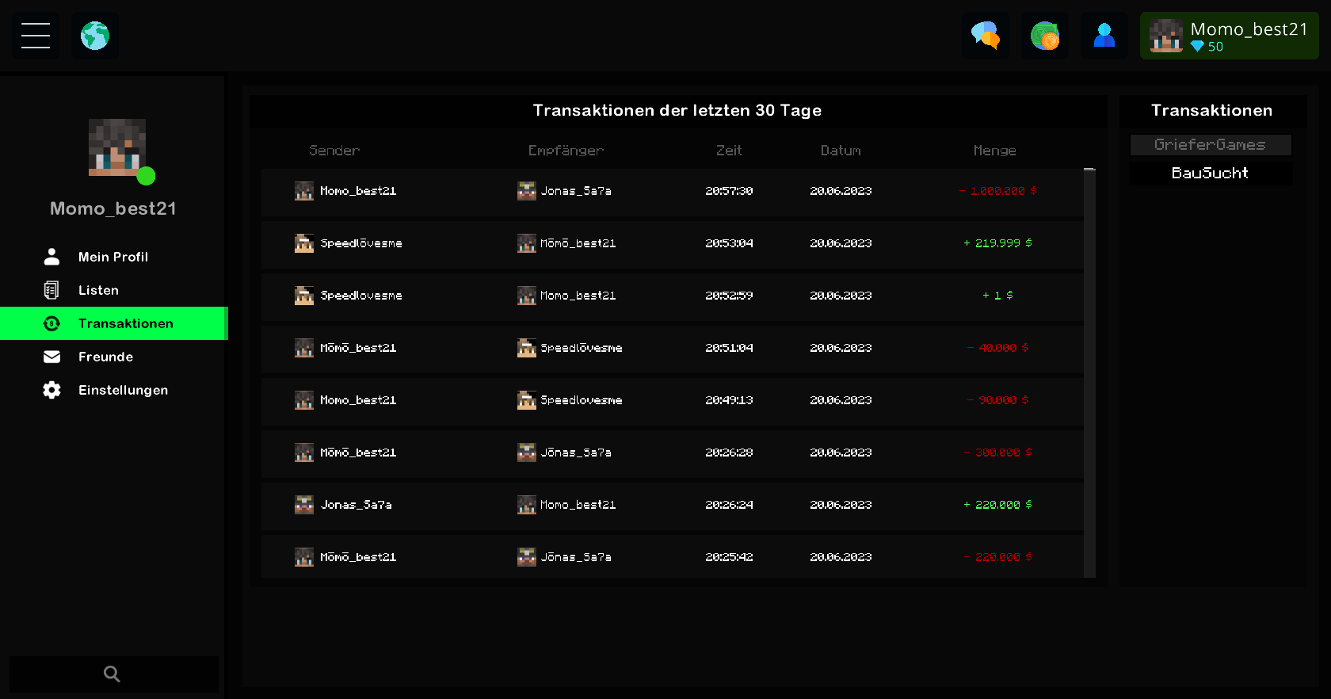Image resolution: width=1331 pixels, height=699 pixels.
Task: Click the transaction list scrollbar
Action: coord(1089,372)
